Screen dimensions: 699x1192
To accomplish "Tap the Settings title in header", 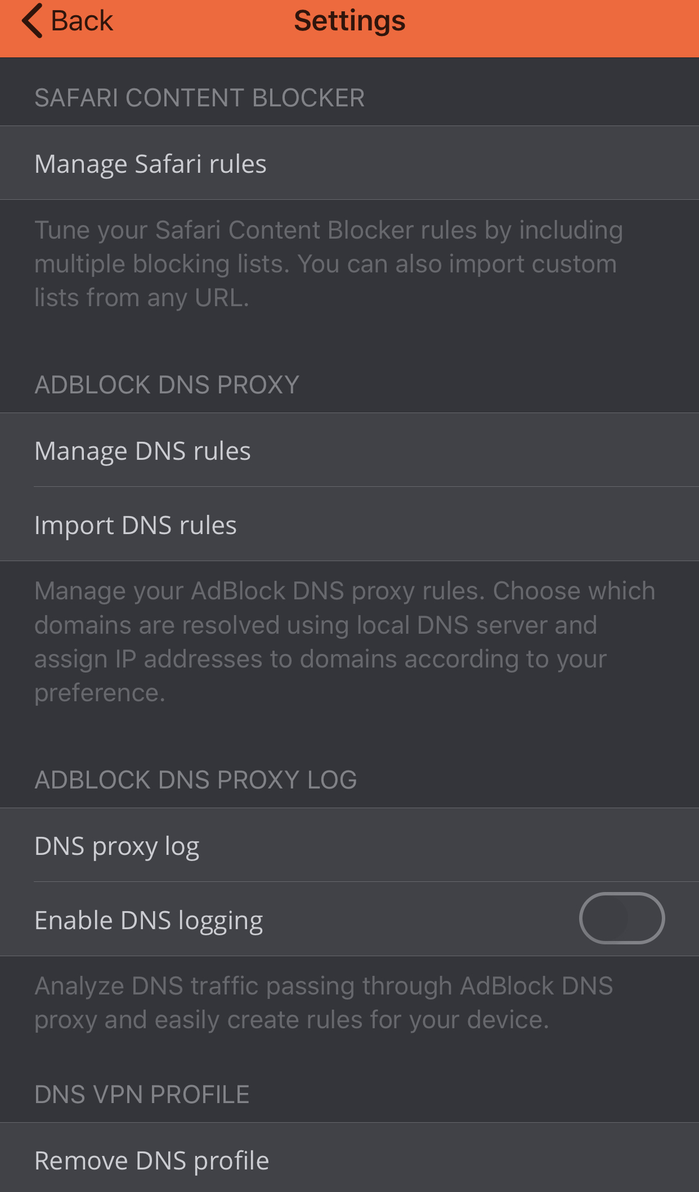I will tap(349, 21).
